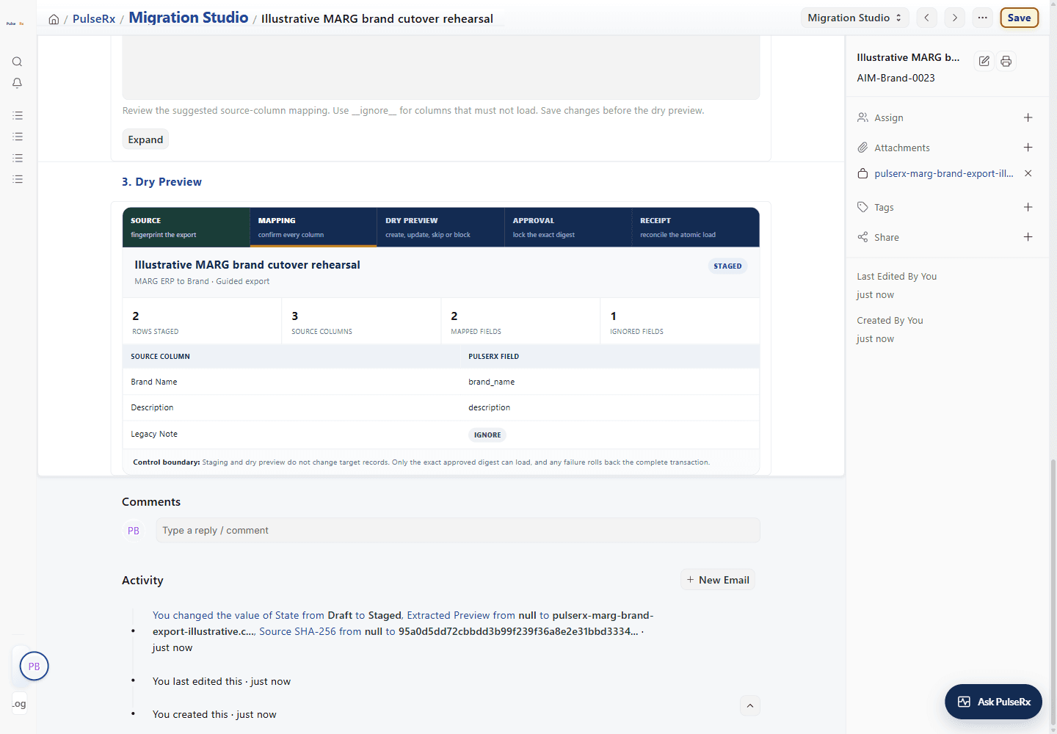Open the PB user avatar in sidebar

pyautogui.click(x=34, y=666)
